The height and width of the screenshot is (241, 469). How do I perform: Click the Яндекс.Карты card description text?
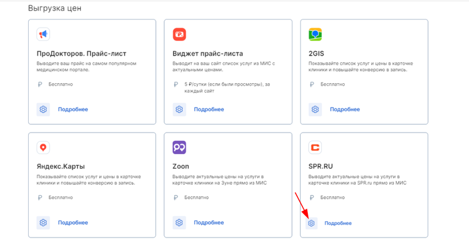89,179
